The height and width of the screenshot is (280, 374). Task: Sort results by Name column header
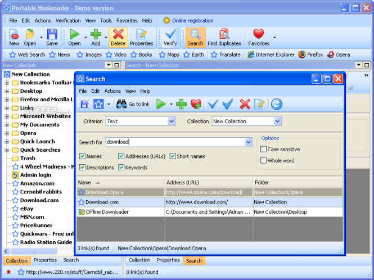(x=120, y=183)
